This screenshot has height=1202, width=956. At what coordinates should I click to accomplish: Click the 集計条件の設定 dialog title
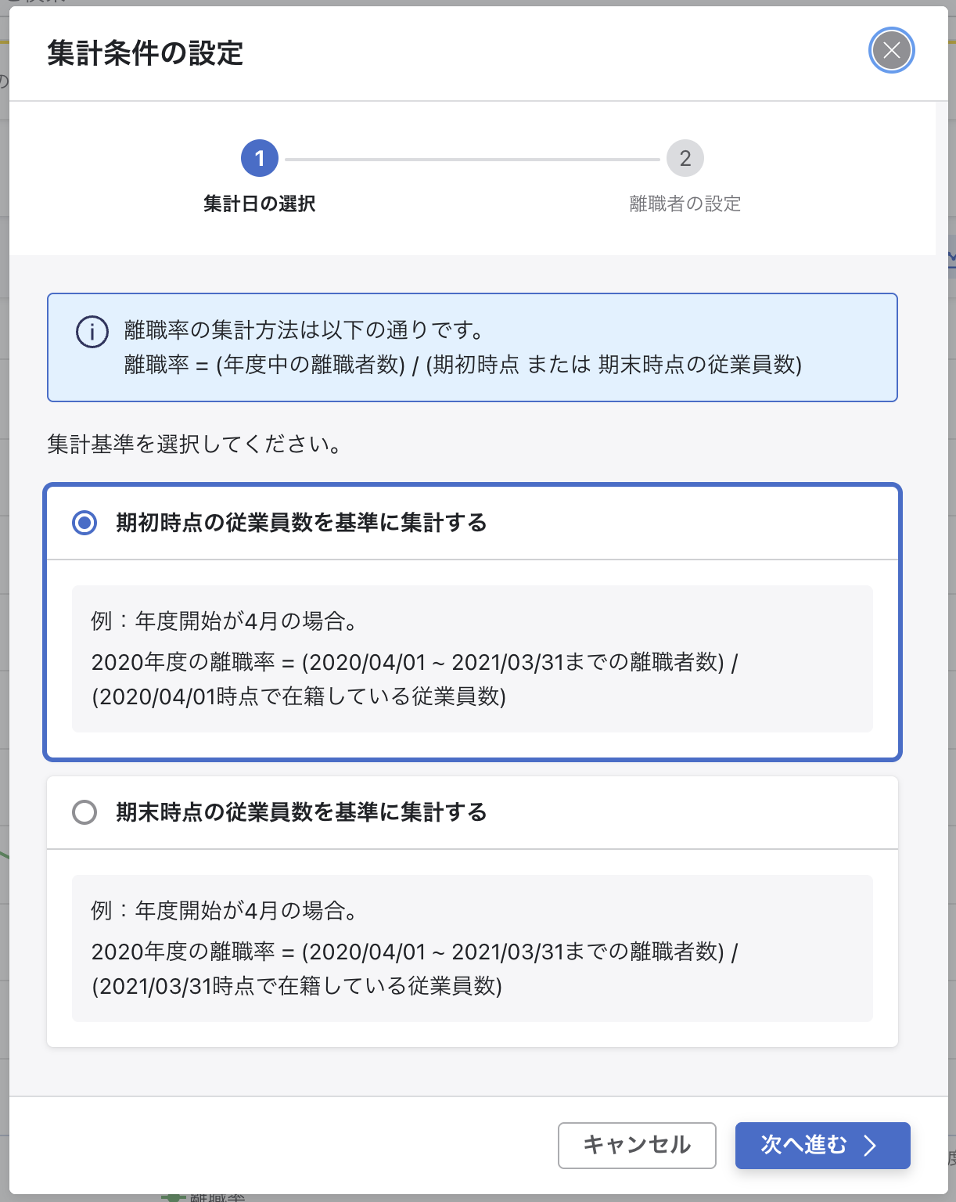146,53
